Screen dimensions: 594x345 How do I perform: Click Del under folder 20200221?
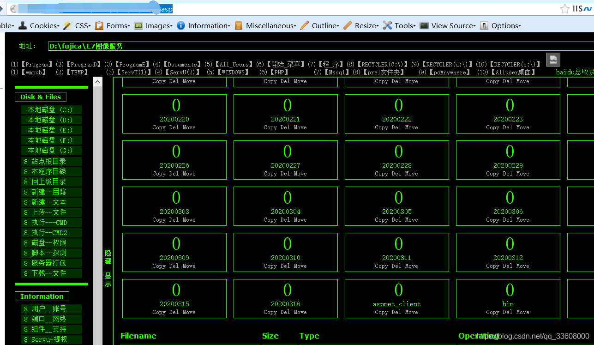285,127
